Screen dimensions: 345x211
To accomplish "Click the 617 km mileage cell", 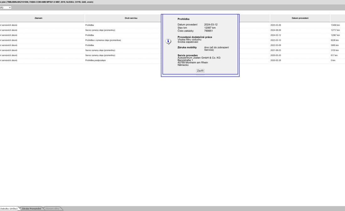I will (x=334, y=55).
